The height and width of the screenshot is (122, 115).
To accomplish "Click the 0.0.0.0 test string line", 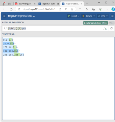I will pos(8,40).
